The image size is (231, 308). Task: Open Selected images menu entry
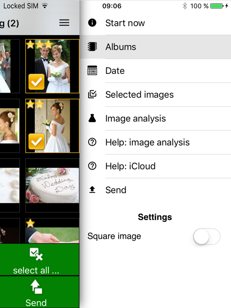(x=155, y=95)
